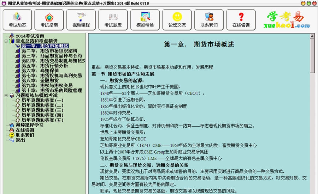318x194 pixels.
Task: Click the note icon of 历年真题和答案(一)
Action: point(18,101)
